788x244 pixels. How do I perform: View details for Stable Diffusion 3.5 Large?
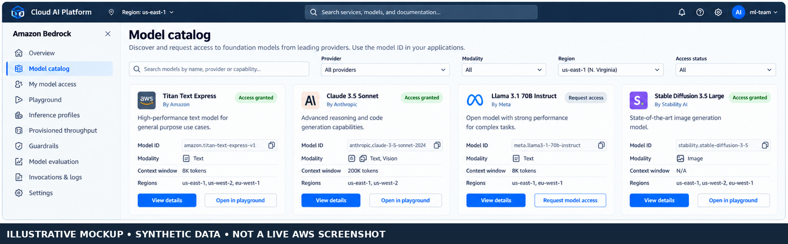tap(659, 200)
